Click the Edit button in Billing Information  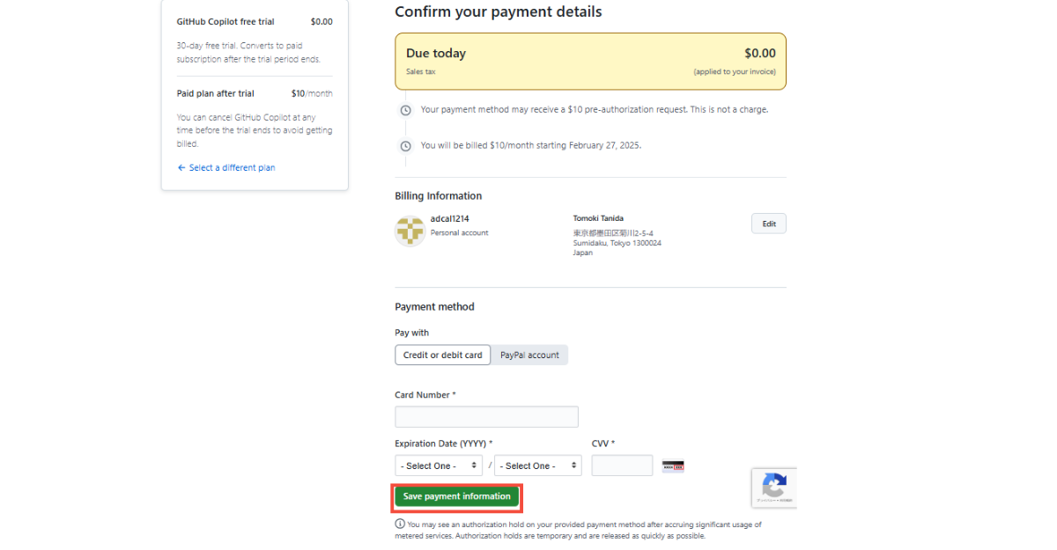click(768, 223)
